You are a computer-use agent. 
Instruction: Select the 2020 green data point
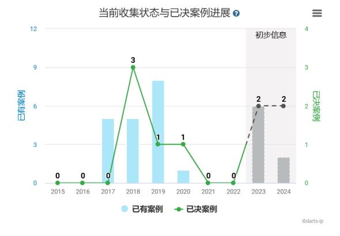(x=183, y=144)
